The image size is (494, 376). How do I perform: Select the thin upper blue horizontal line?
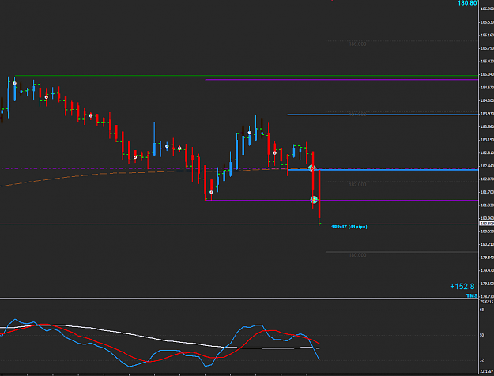coord(383,115)
